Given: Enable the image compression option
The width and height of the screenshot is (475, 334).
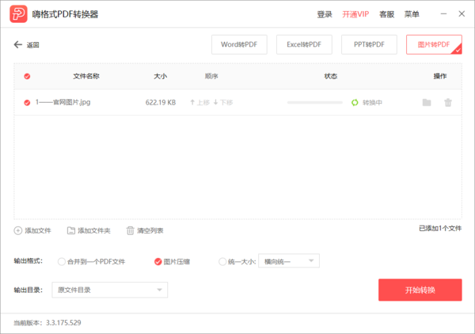Looking at the screenshot, I should click(x=158, y=261).
